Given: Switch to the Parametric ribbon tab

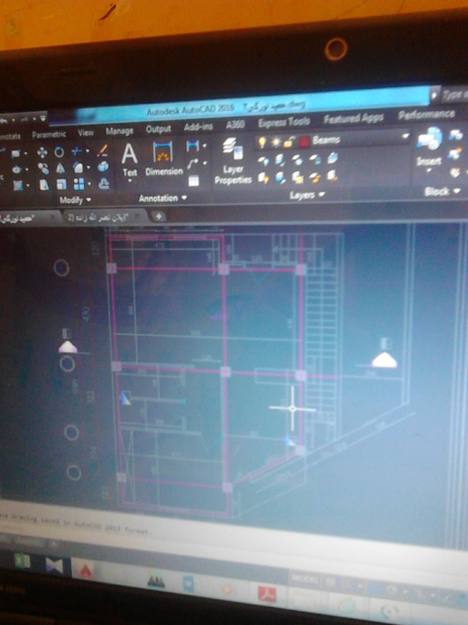Looking at the screenshot, I should tap(49, 134).
